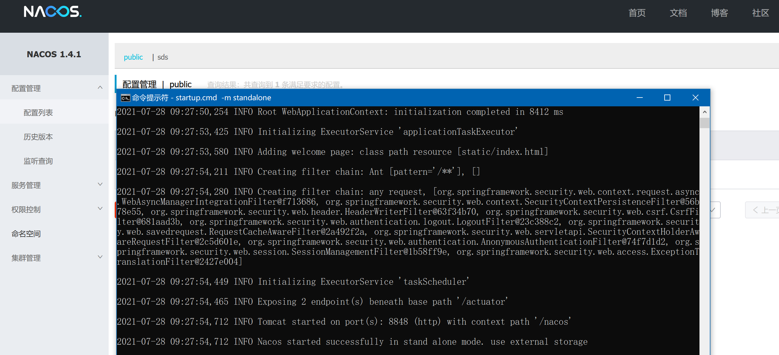Click the 配置管理 | public page heading
Screen dimensions: 779x355
click(x=157, y=84)
